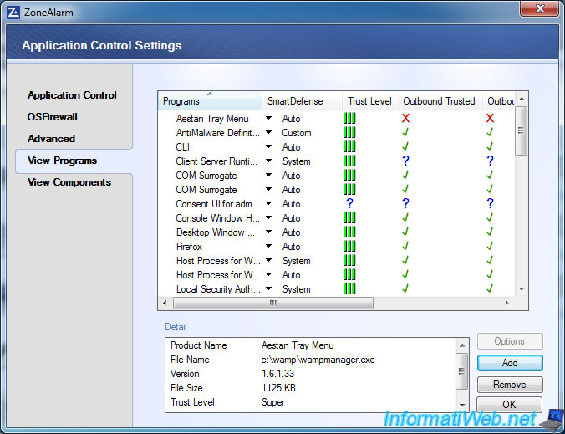
Task: Click programs list scroll-right arrow
Action: coord(507,303)
